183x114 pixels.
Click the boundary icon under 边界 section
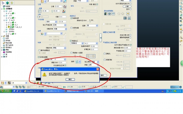coord(42,34)
